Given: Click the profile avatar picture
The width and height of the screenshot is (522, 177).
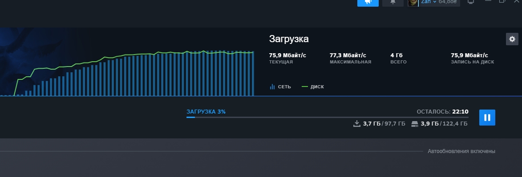Looking at the screenshot, I should [413, 3].
